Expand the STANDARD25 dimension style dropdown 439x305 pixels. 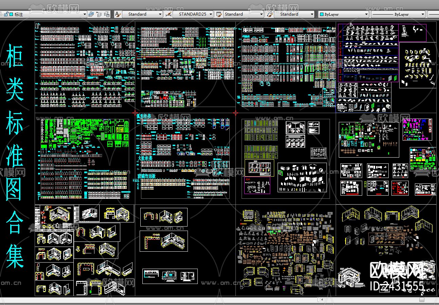pos(211,14)
